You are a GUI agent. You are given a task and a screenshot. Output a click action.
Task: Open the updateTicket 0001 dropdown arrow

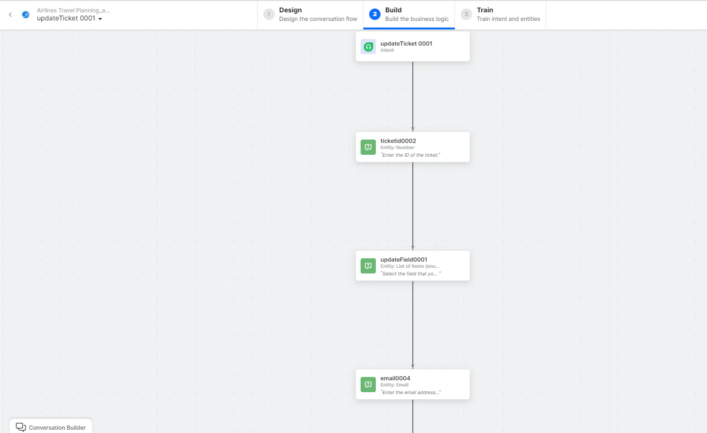(100, 19)
